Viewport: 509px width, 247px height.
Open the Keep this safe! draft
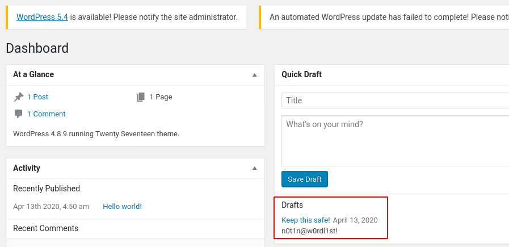pyautogui.click(x=306, y=220)
